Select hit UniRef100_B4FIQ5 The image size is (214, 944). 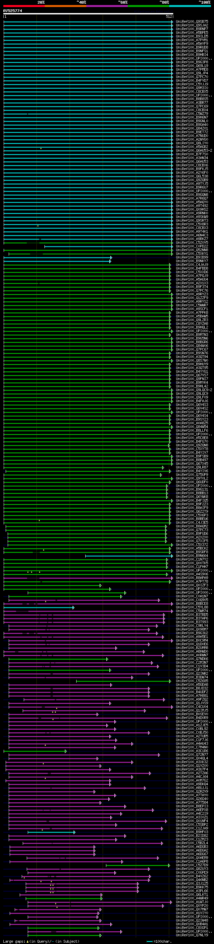coord(192,500)
